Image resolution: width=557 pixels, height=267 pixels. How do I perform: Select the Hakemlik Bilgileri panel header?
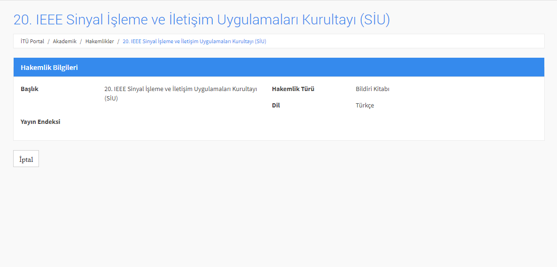(279, 68)
